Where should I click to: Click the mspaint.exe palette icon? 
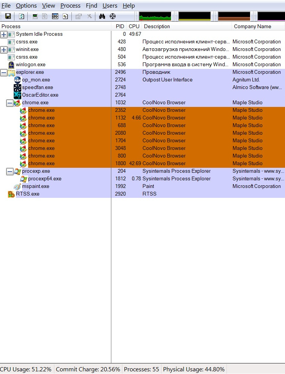pos(17,186)
